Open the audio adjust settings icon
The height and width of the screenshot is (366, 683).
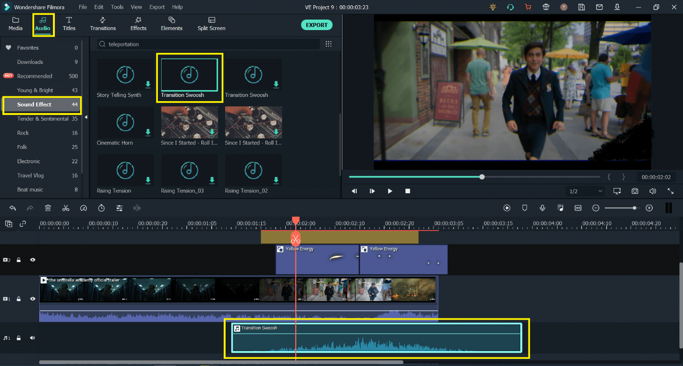(x=119, y=208)
